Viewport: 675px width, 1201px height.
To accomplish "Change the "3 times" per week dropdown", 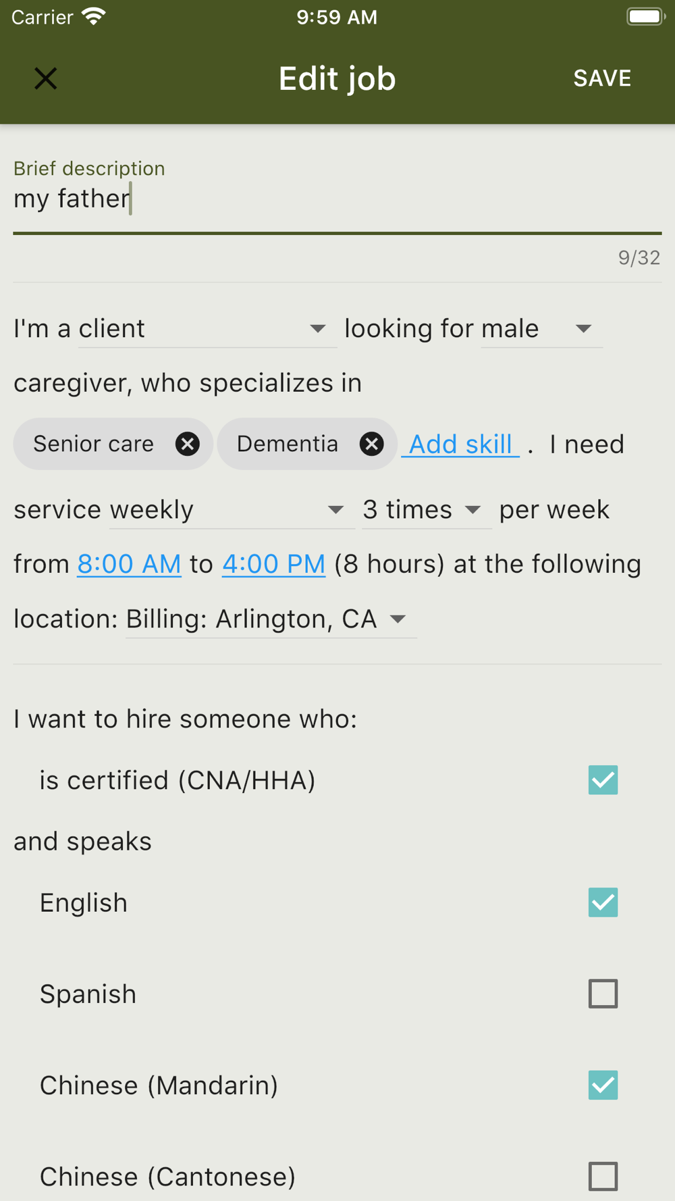I will [x=425, y=510].
